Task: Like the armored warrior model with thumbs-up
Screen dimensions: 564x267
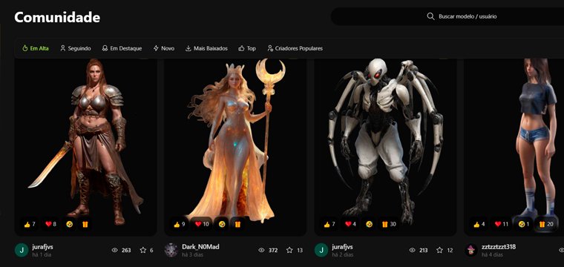Action: coord(30,224)
